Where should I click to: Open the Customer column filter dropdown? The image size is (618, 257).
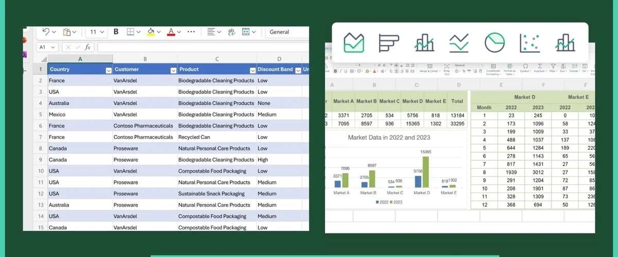click(173, 70)
